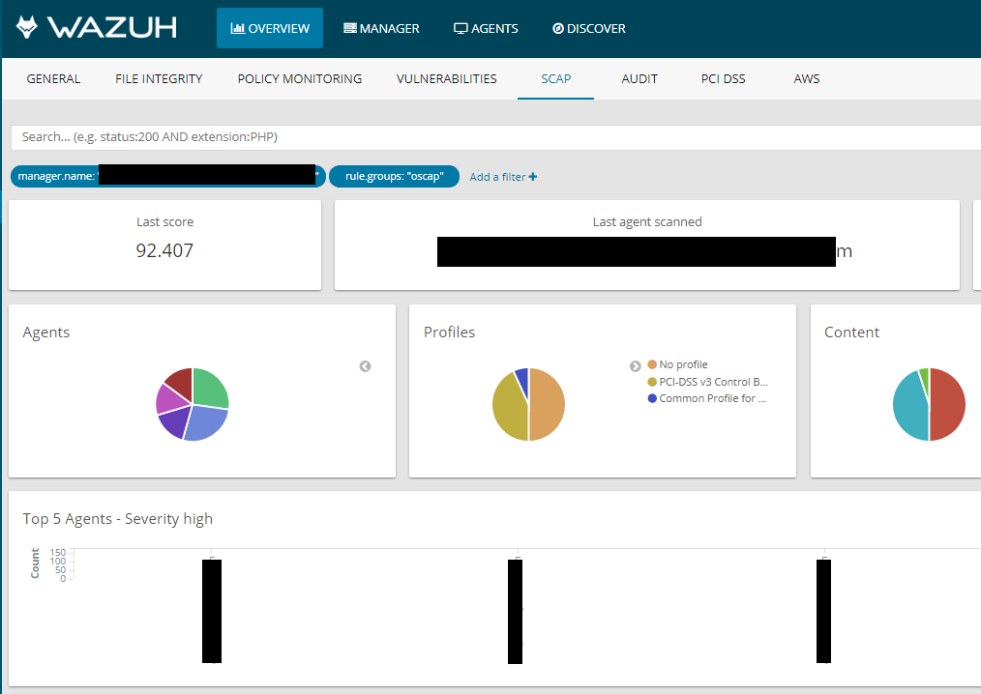Click inside the search query field
The width and height of the screenshot is (981, 694).
290,137
